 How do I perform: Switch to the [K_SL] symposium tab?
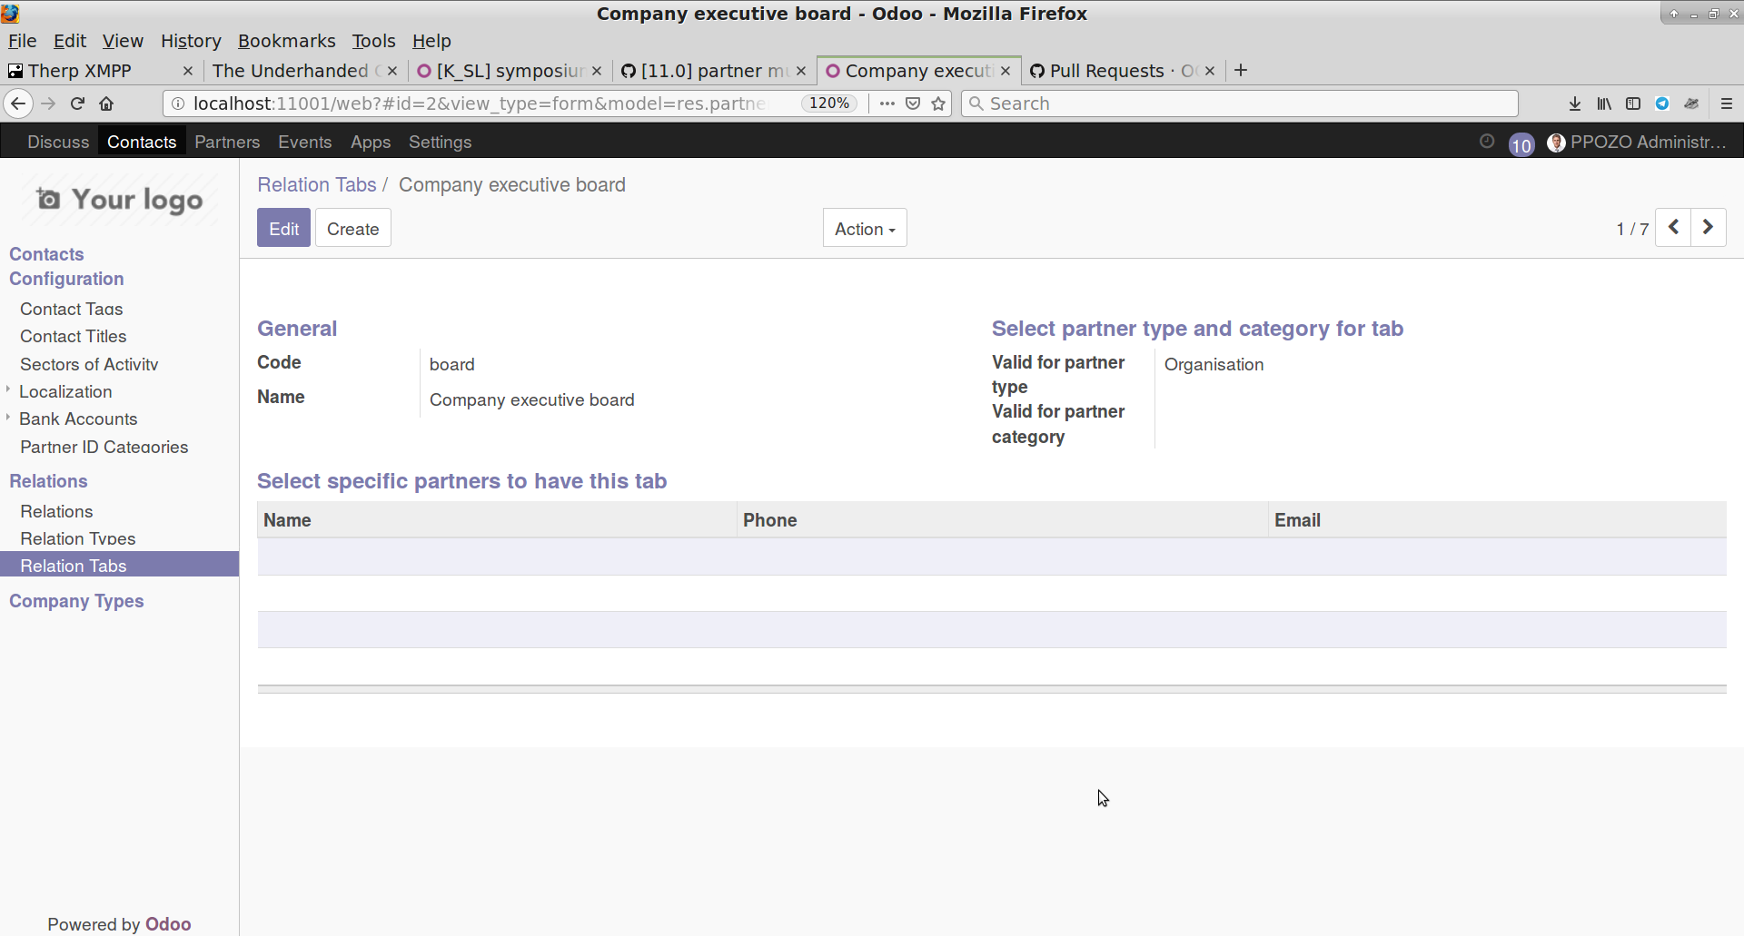click(x=501, y=71)
